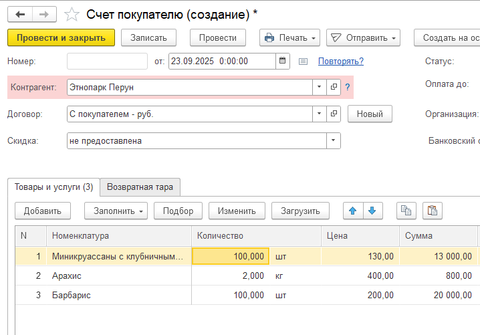
Task: Open Контрагент card with the open-form icon
Action: (334, 87)
